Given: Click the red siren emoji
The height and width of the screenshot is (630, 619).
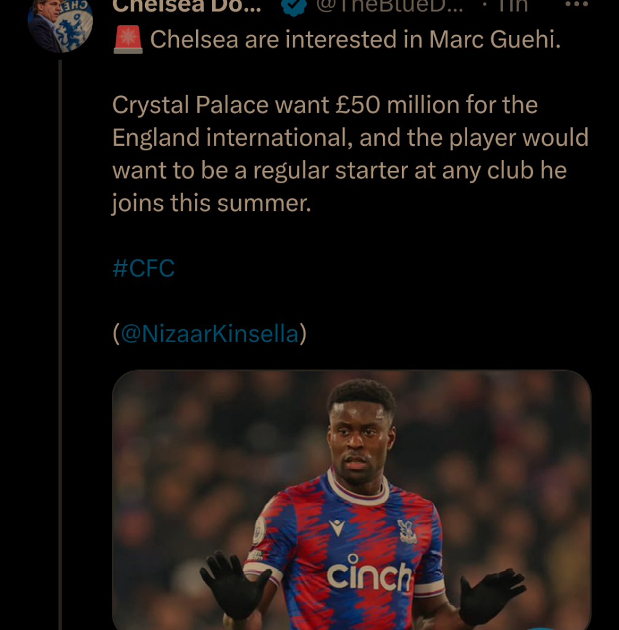Looking at the screenshot, I should (x=128, y=41).
